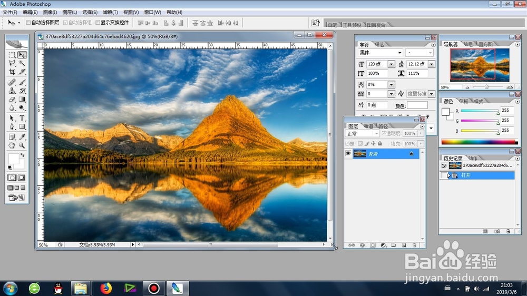Select the Magic Wand tool

point(22,63)
